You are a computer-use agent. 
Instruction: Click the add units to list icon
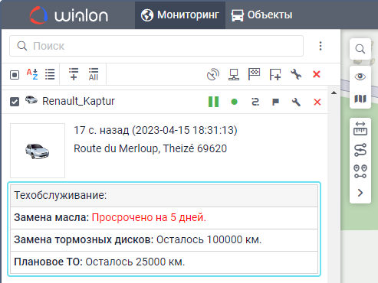click(x=74, y=74)
